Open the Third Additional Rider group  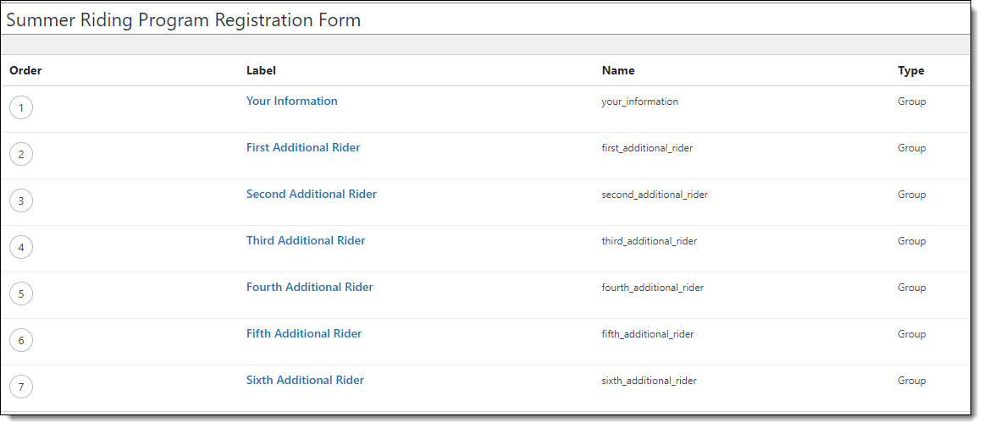coord(306,240)
